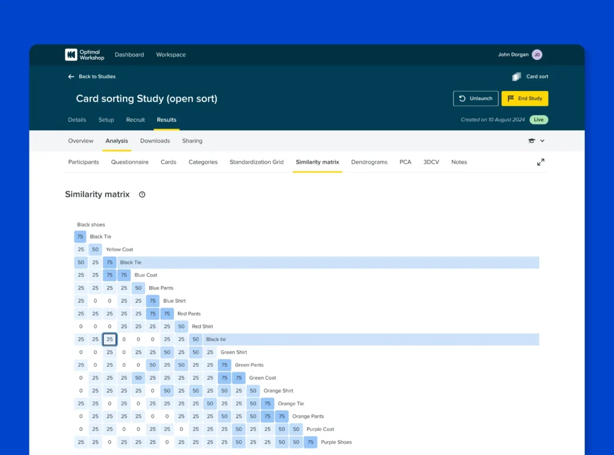Viewport: 614px width, 455px height.
Task: Open the similarity matrix help icon
Action: [142, 195]
